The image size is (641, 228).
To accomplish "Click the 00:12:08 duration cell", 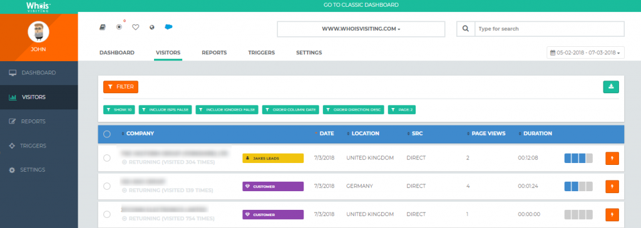I will 529,158.
